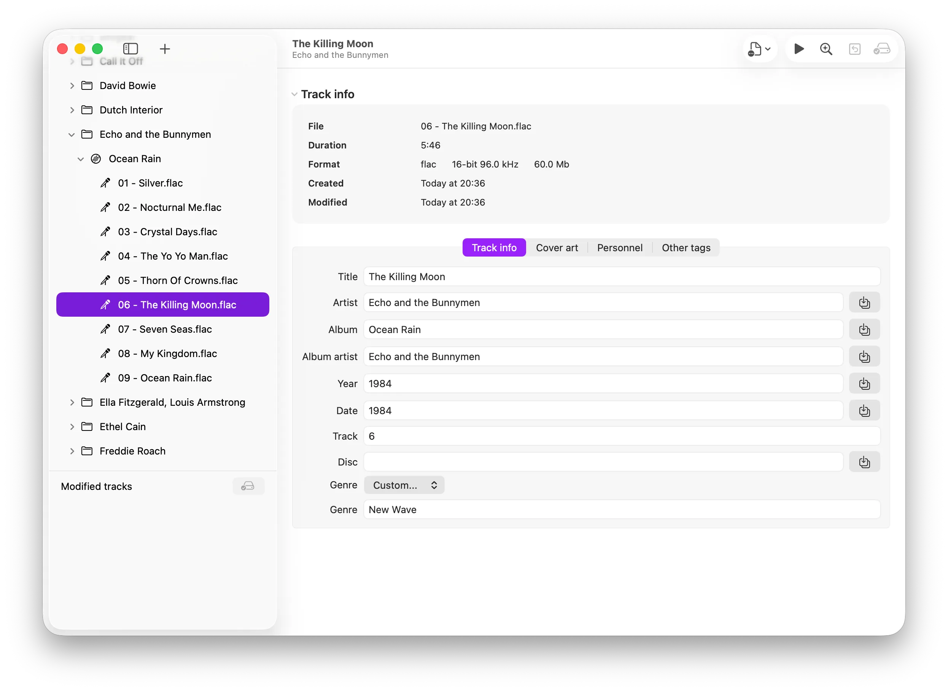
Task: Click copy icon next to Year field
Action: pos(864,384)
